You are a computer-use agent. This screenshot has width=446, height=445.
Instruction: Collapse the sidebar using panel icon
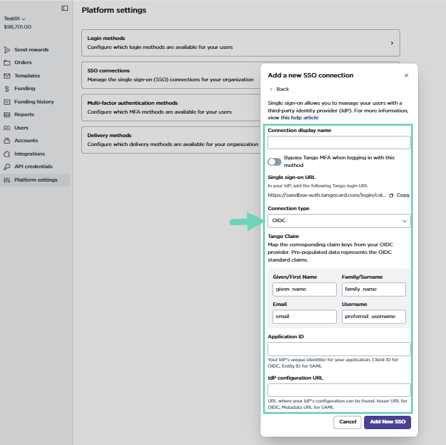(65, 8)
